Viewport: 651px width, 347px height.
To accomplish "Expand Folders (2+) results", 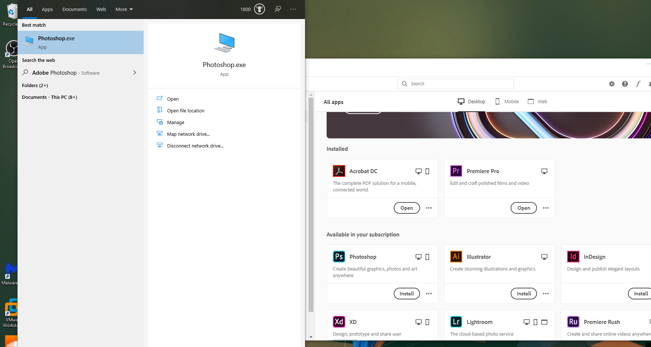I will (35, 85).
